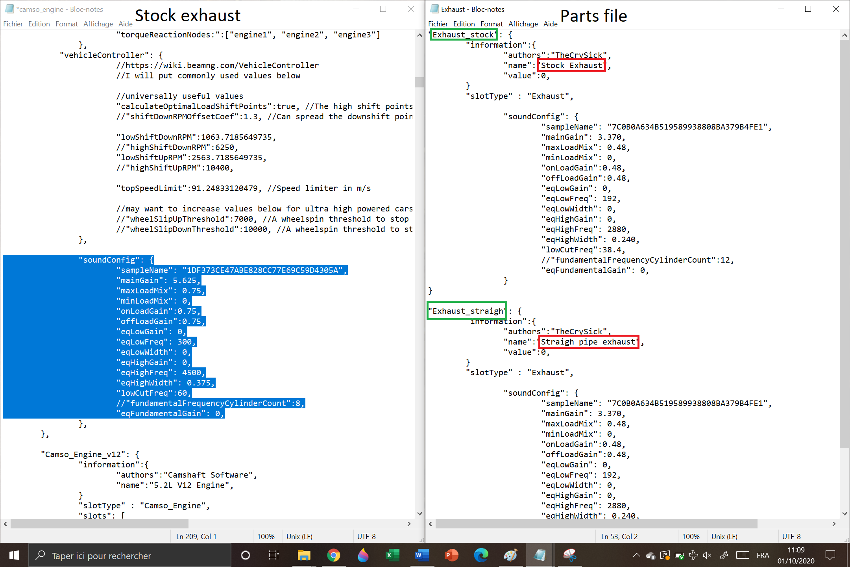The width and height of the screenshot is (850, 567).
Task: Open Excel from the taskbar
Action: tap(392, 555)
